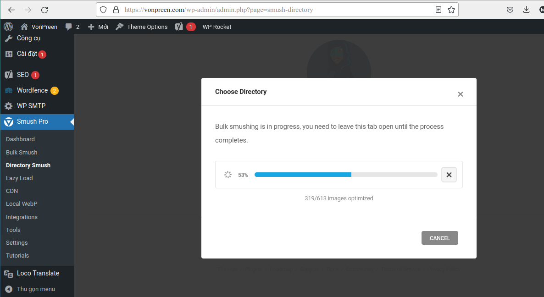Viewport: 544px width, 297px height.
Task: Click SEO sidebar red badge
Action: 35,75
